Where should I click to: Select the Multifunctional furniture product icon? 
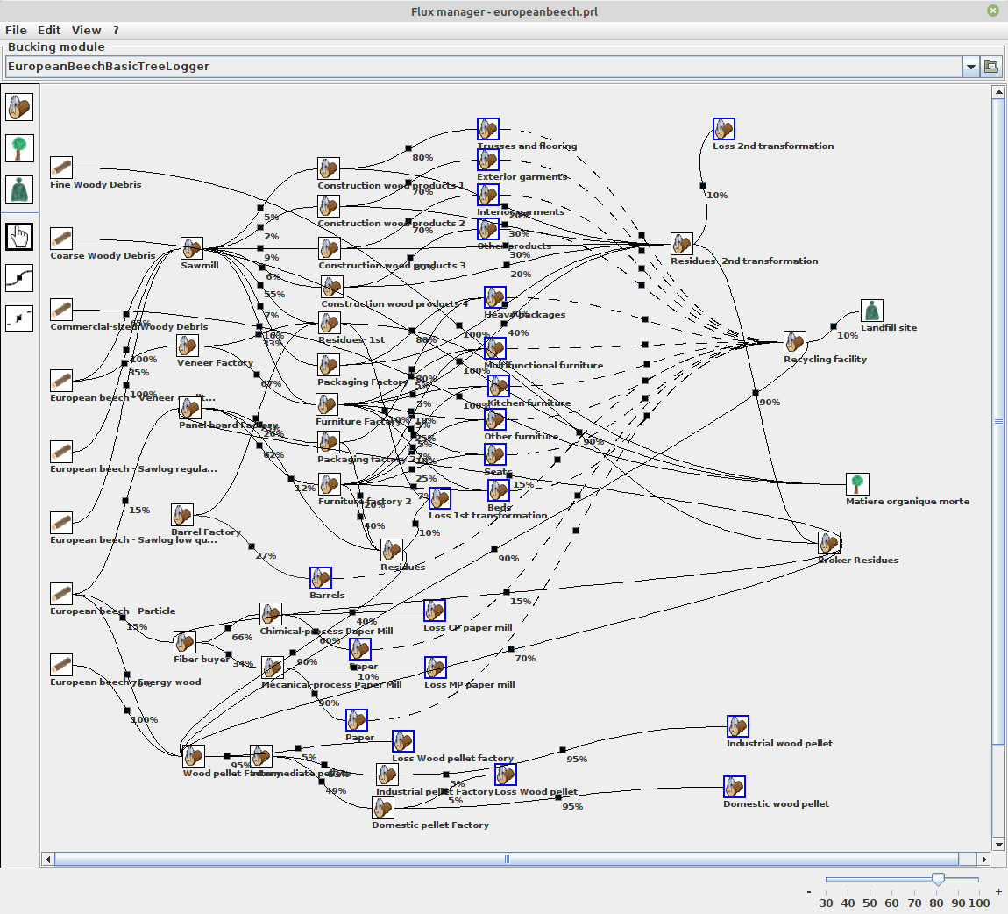(x=495, y=348)
